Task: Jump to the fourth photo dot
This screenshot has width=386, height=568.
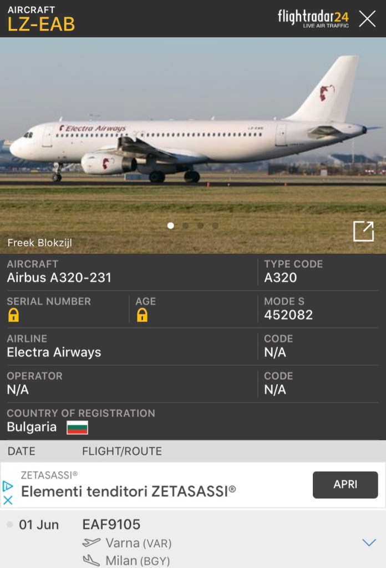Action: click(x=215, y=225)
